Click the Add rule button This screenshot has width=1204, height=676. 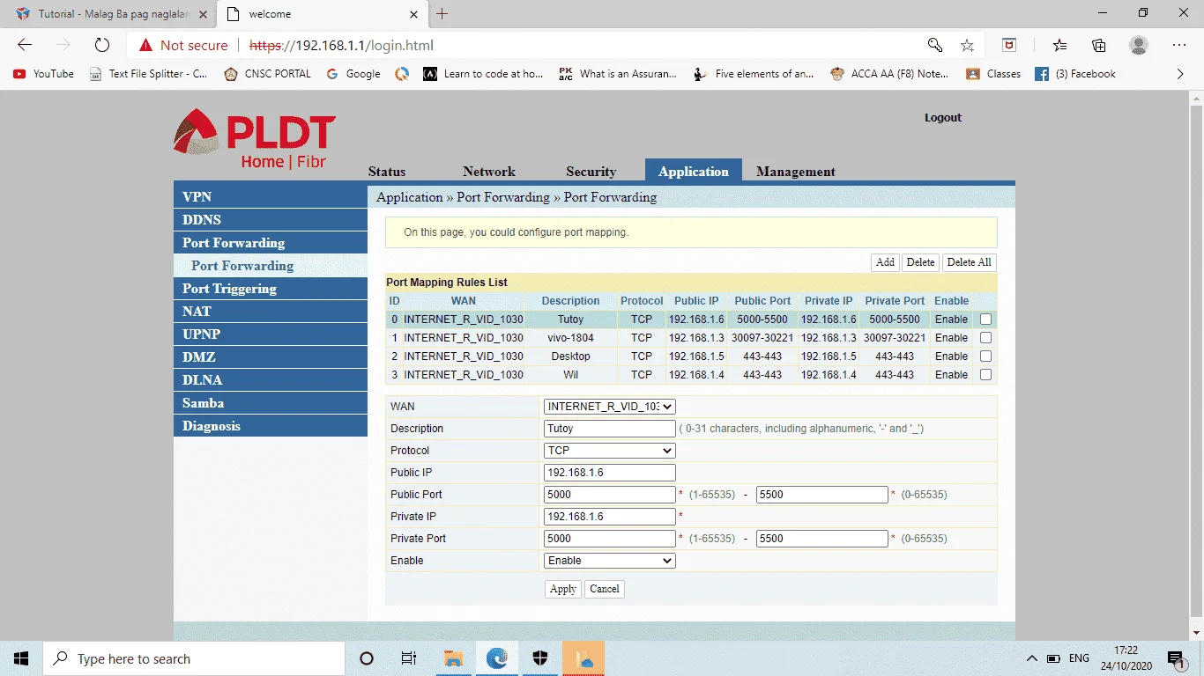[885, 262]
